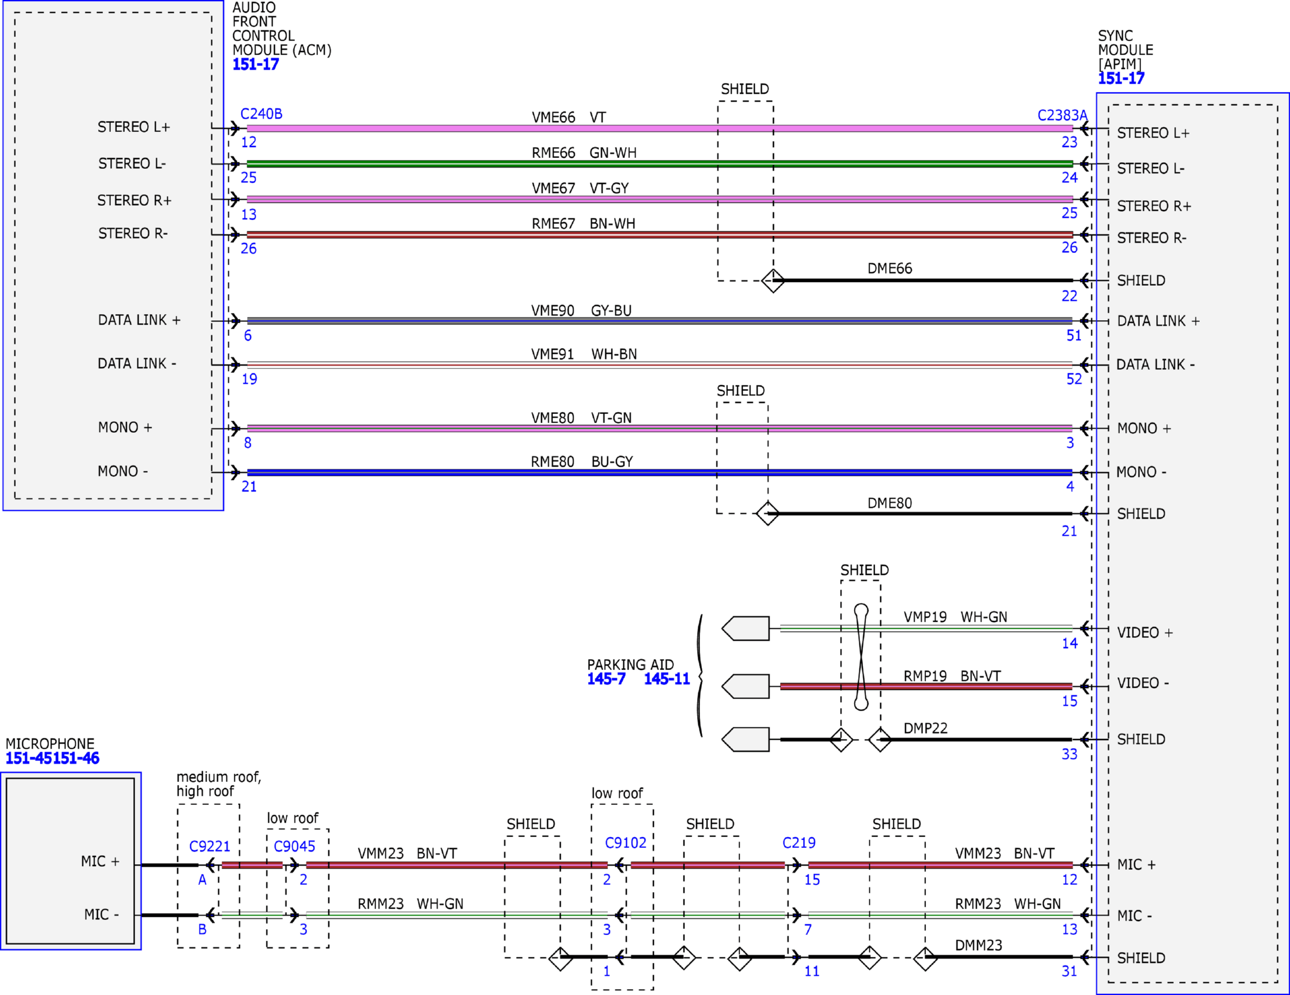Click the MONO - label in the ACM box
This screenshot has width=1290, height=995.
123,471
